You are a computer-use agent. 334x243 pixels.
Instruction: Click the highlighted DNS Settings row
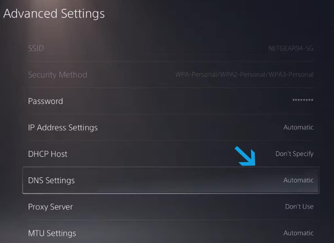click(170, 180)
